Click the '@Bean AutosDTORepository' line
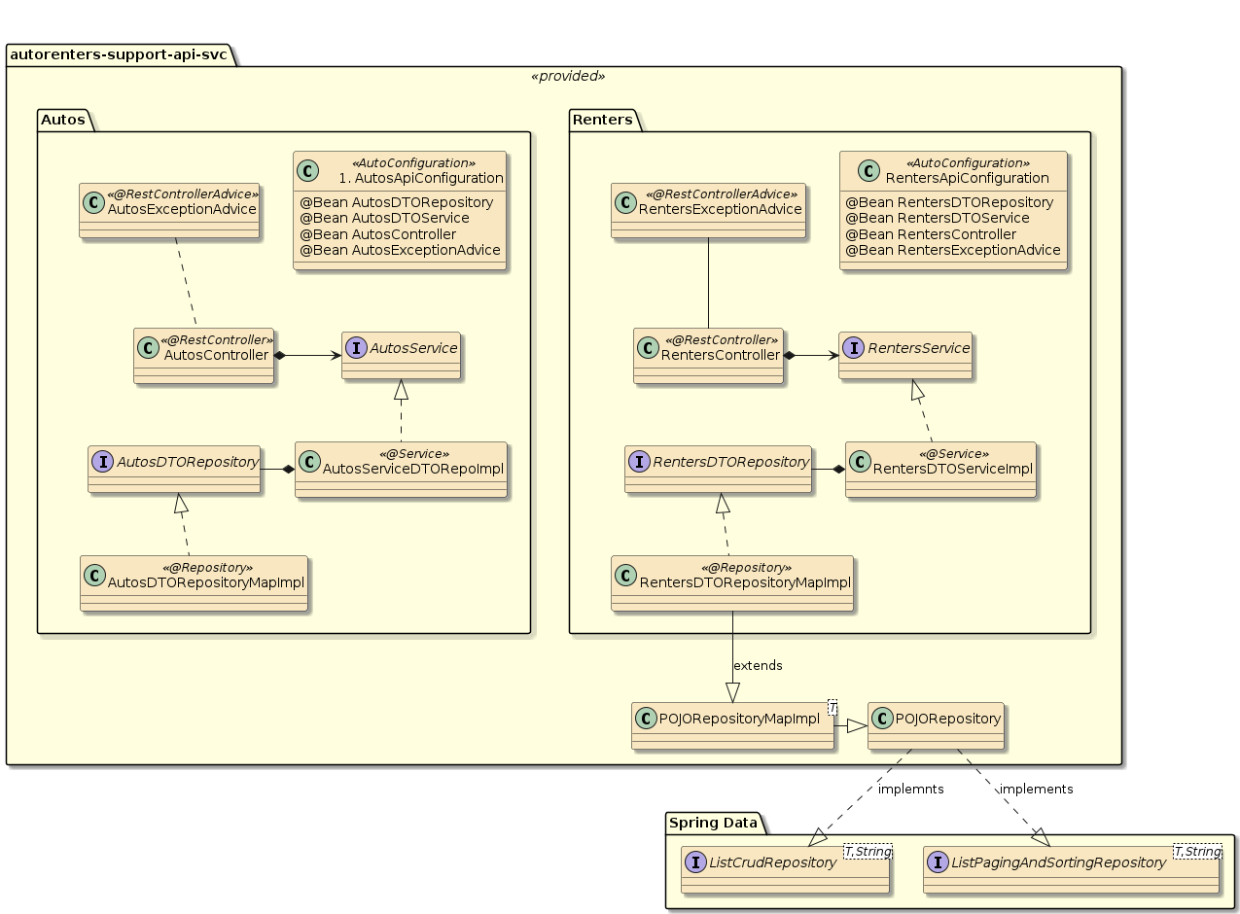 click(396, 202)
